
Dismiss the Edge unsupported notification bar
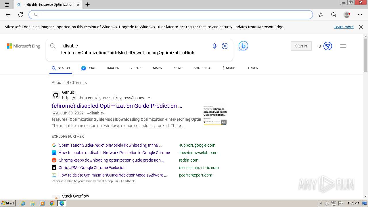click(361, 27)
